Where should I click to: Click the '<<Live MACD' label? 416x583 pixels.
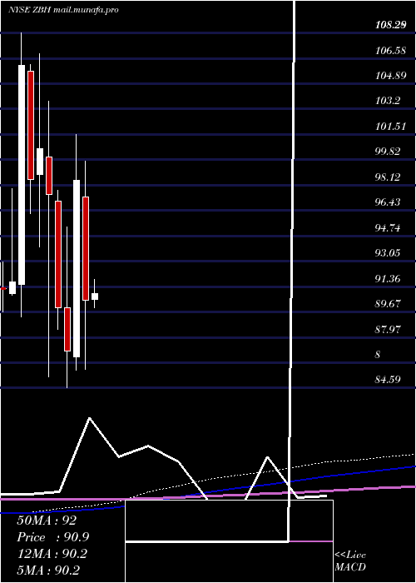[350, 561]
